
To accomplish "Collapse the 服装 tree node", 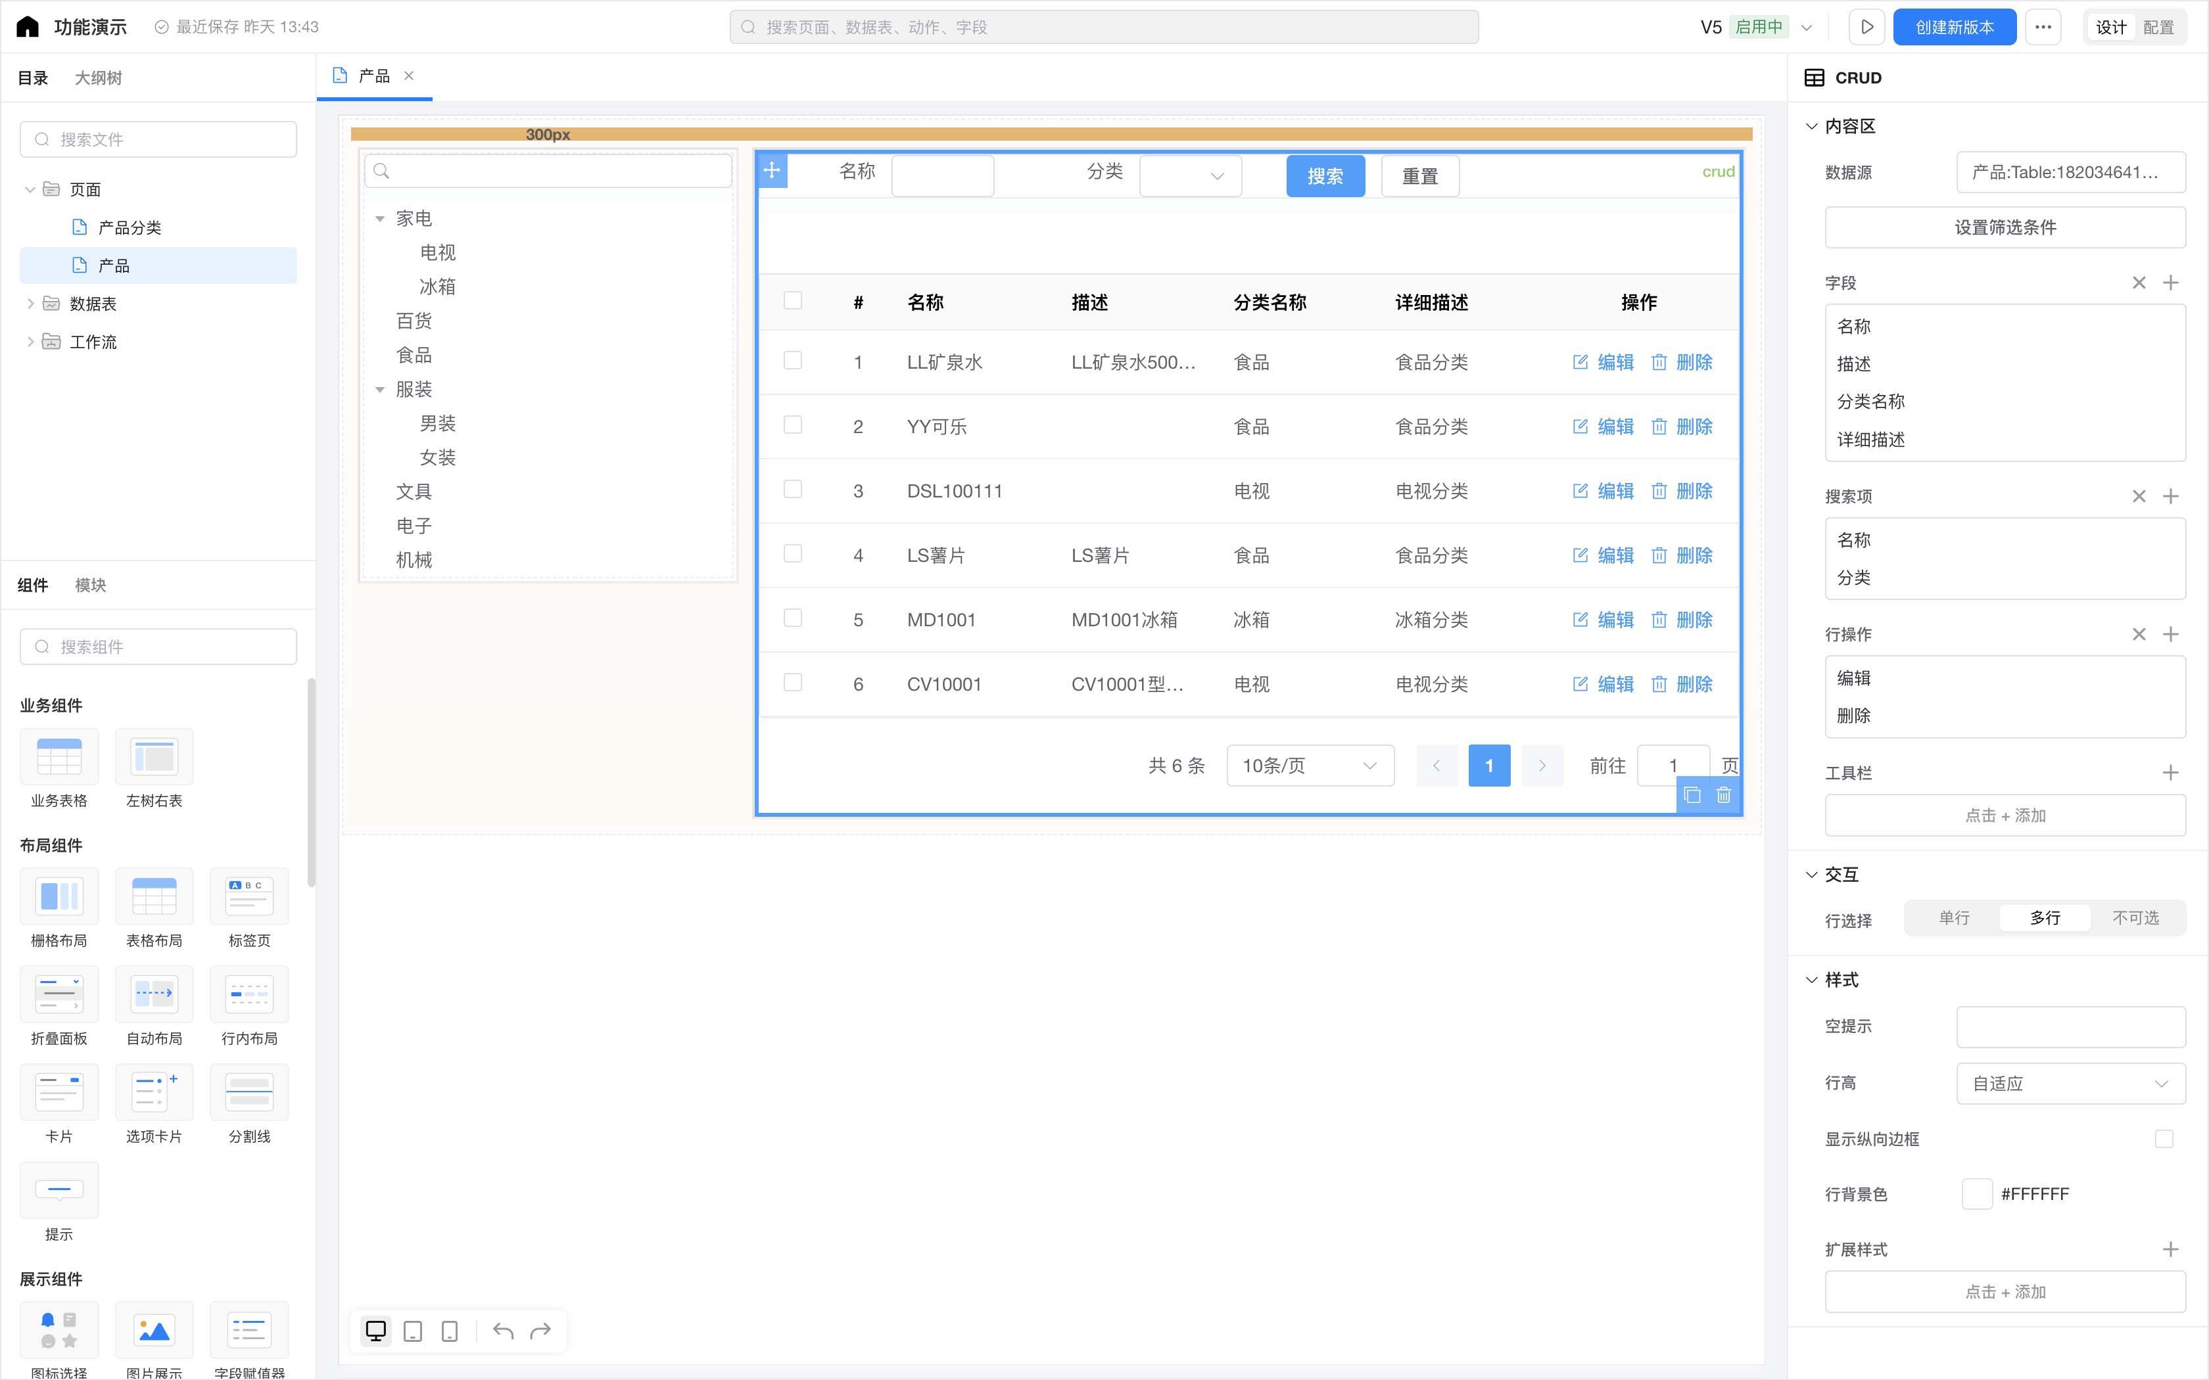I will point(380,390).
